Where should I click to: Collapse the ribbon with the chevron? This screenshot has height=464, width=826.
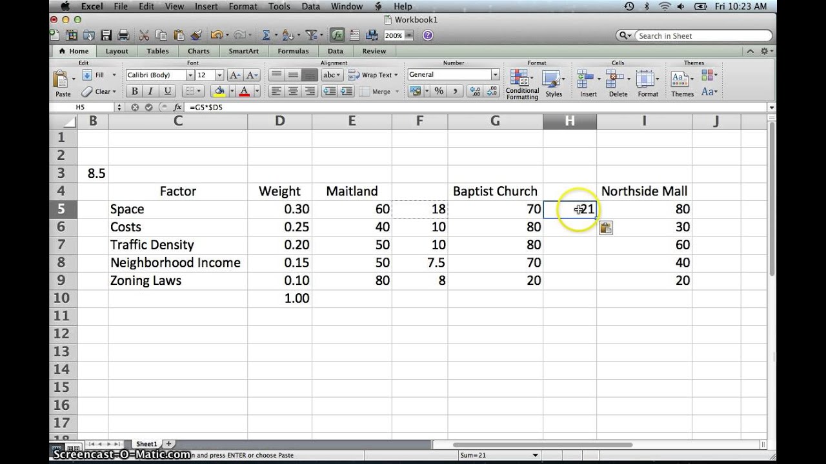(750, 51)
